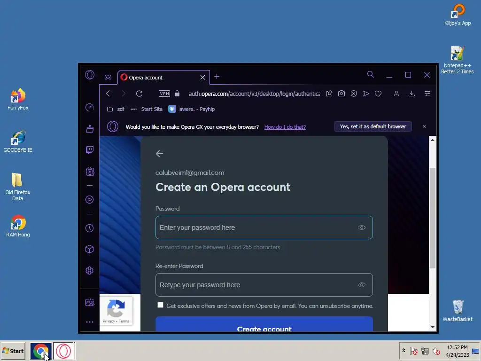This screenshot has height=361, width=481.
Task: Open Settings gear in sidebar
Action: click(x=90, y=270)
